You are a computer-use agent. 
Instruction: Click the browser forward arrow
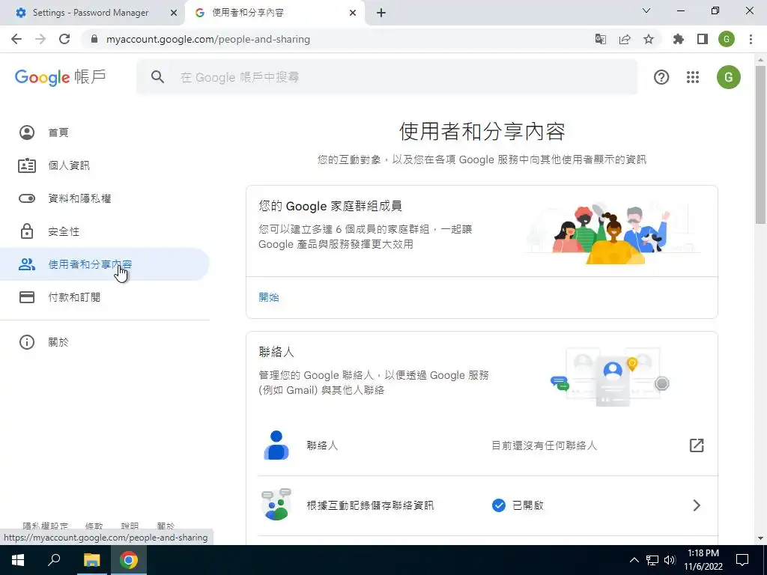click(x=40, y=39)
